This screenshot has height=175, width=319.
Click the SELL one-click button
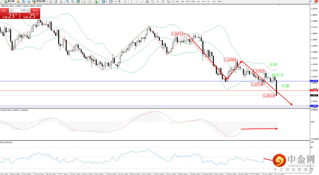click(x=4, y=10)
